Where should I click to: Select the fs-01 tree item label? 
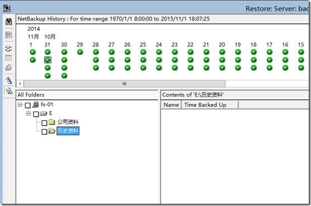pos(47,104)
